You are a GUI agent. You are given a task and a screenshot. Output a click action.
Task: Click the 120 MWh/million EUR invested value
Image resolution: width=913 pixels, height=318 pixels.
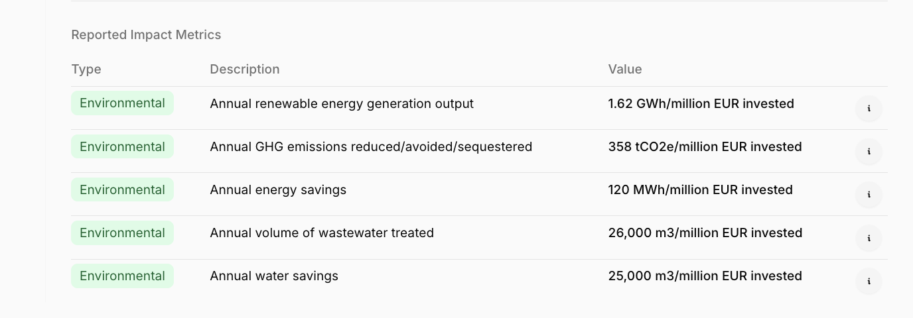[700, 189]
